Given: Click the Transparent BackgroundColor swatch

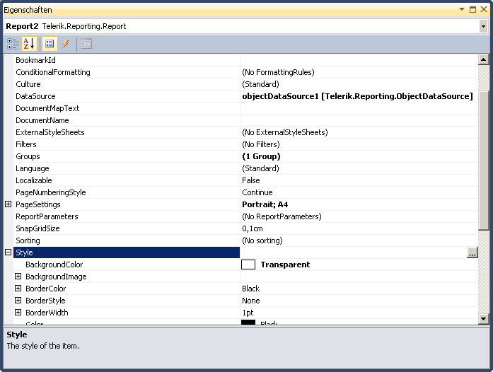Looking at the screenshot, I should 248,265.
